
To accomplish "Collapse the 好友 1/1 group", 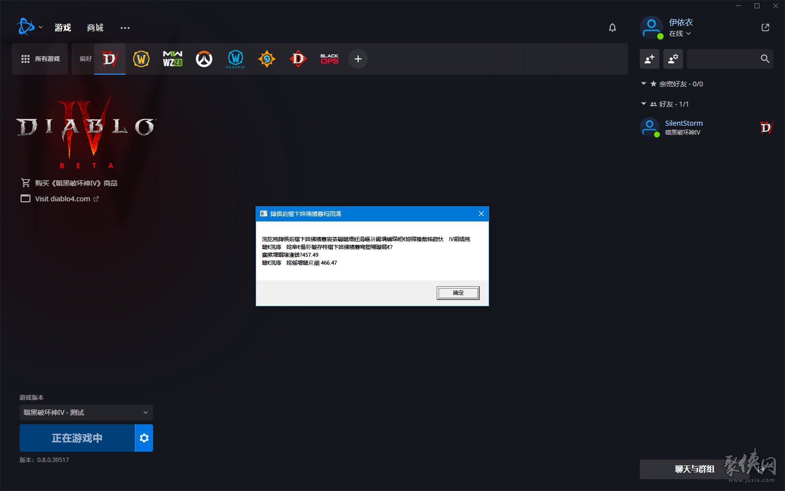I will click(644, 104).
